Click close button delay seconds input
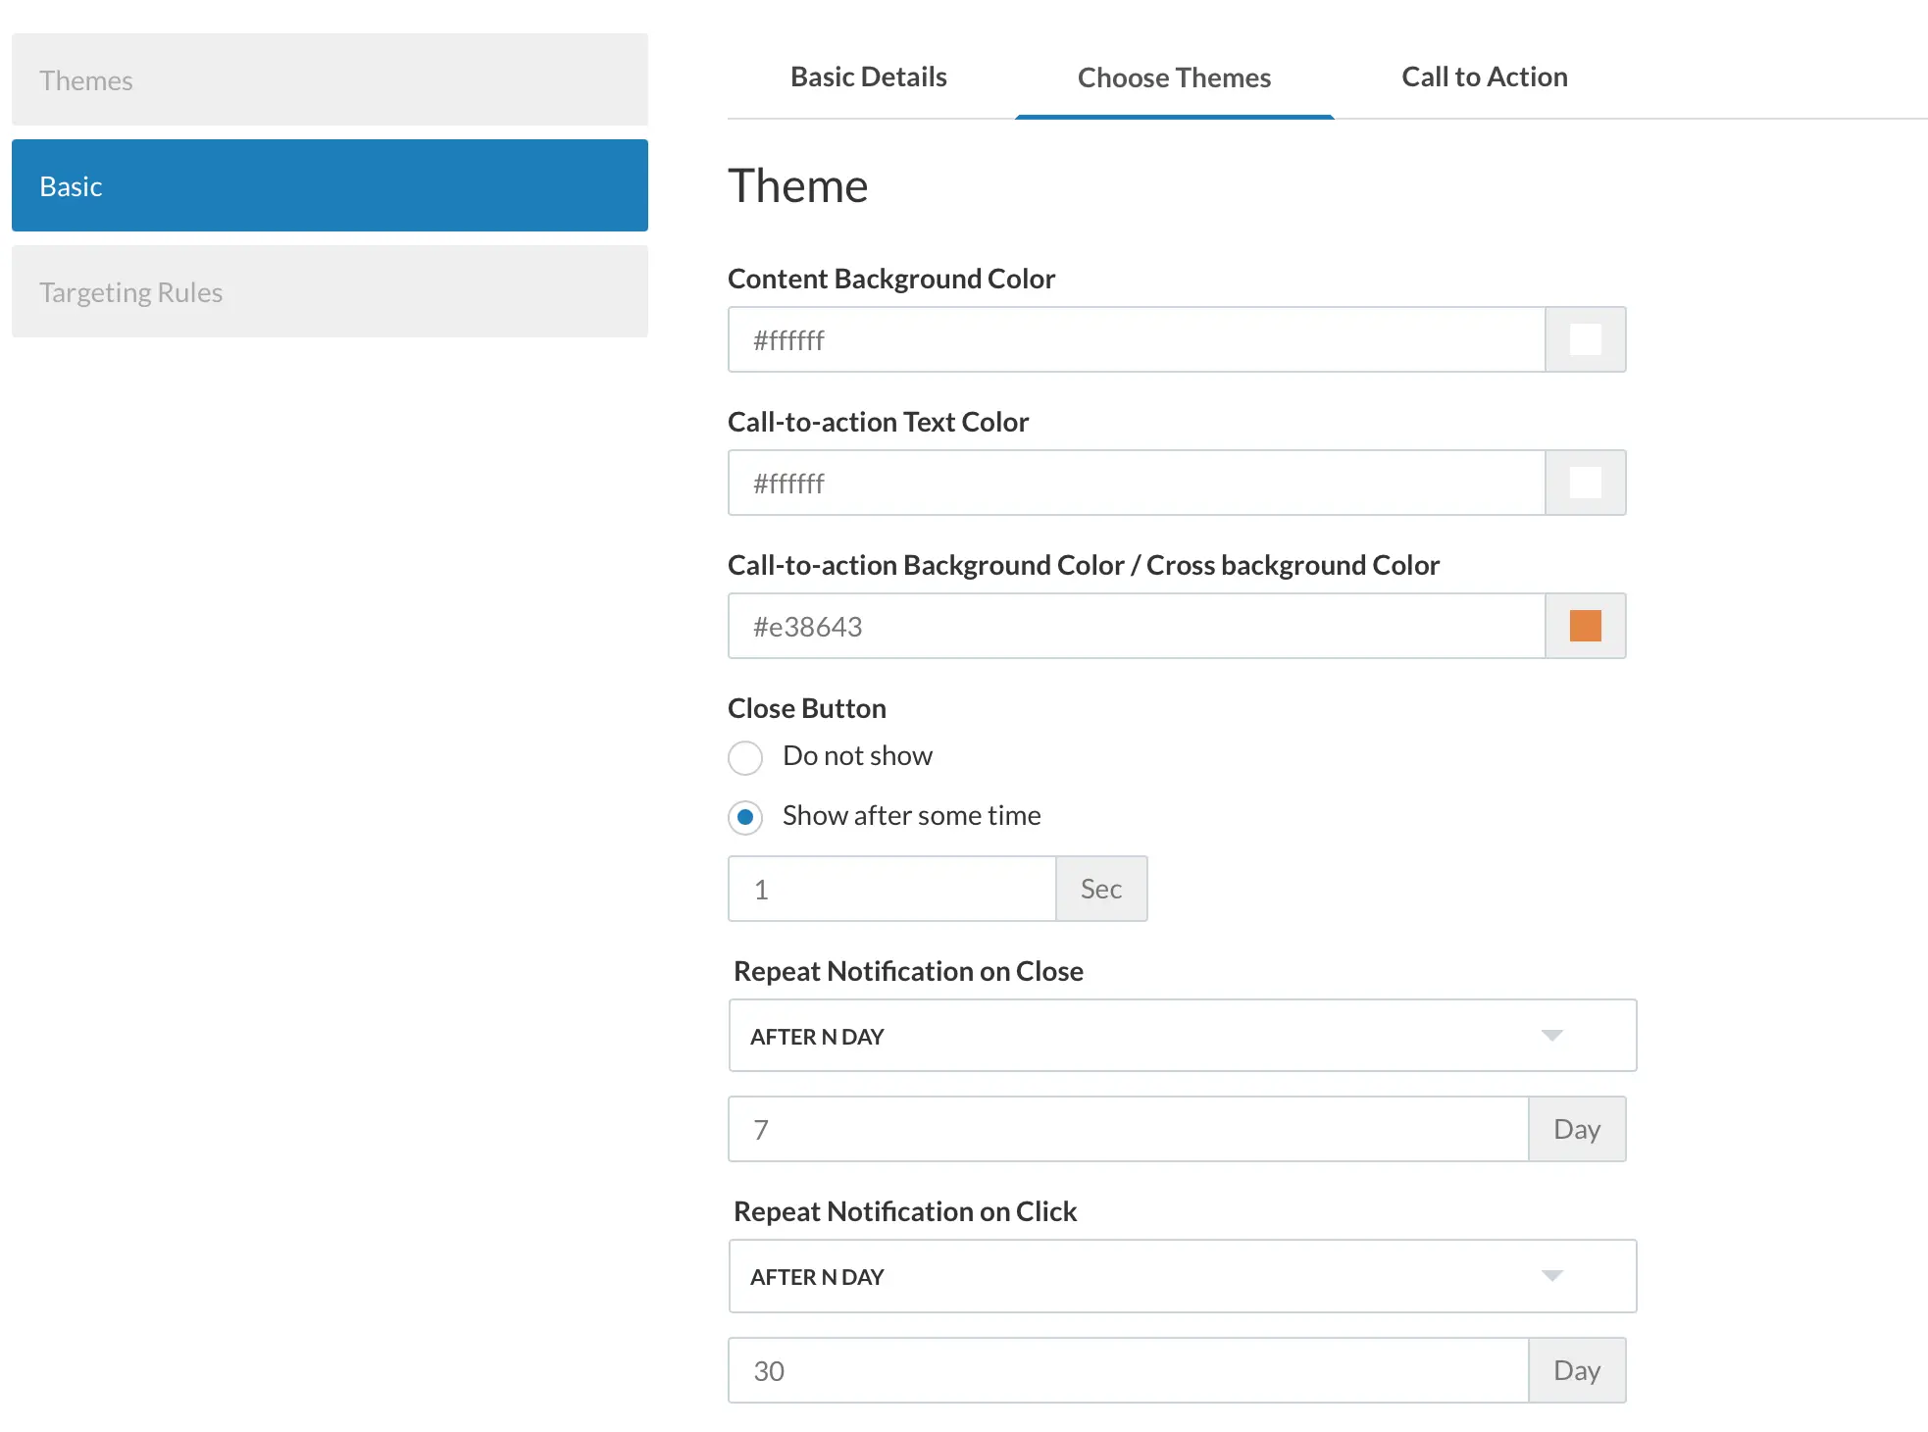The height and width of the screenshot is (1432, 1928). (890, 890)
